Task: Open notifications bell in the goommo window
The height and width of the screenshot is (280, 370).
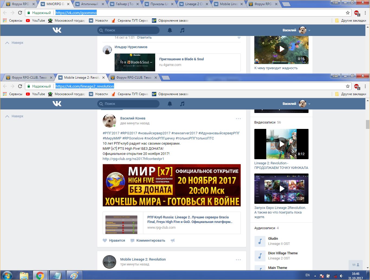Action: 170,30
